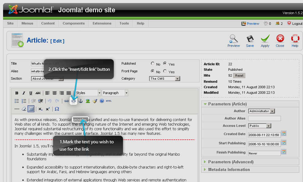Apply subscript formatting
The height and width of the screenshot is (182, 303).
point(40,109)
